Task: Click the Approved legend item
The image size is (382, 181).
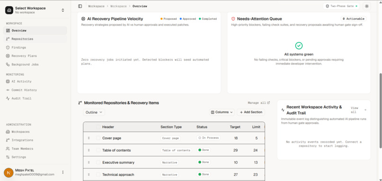Action: (x=188, y=19)
